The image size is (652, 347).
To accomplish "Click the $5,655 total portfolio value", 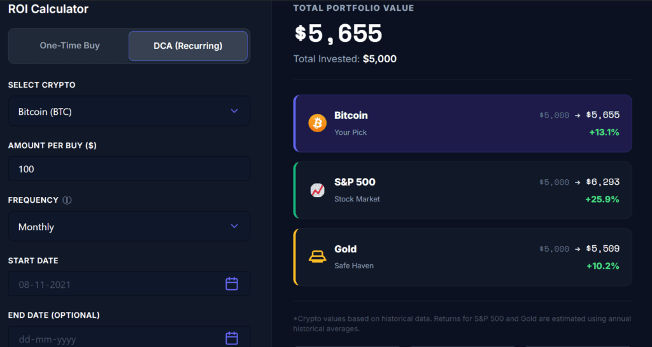I will pos(338,34).
